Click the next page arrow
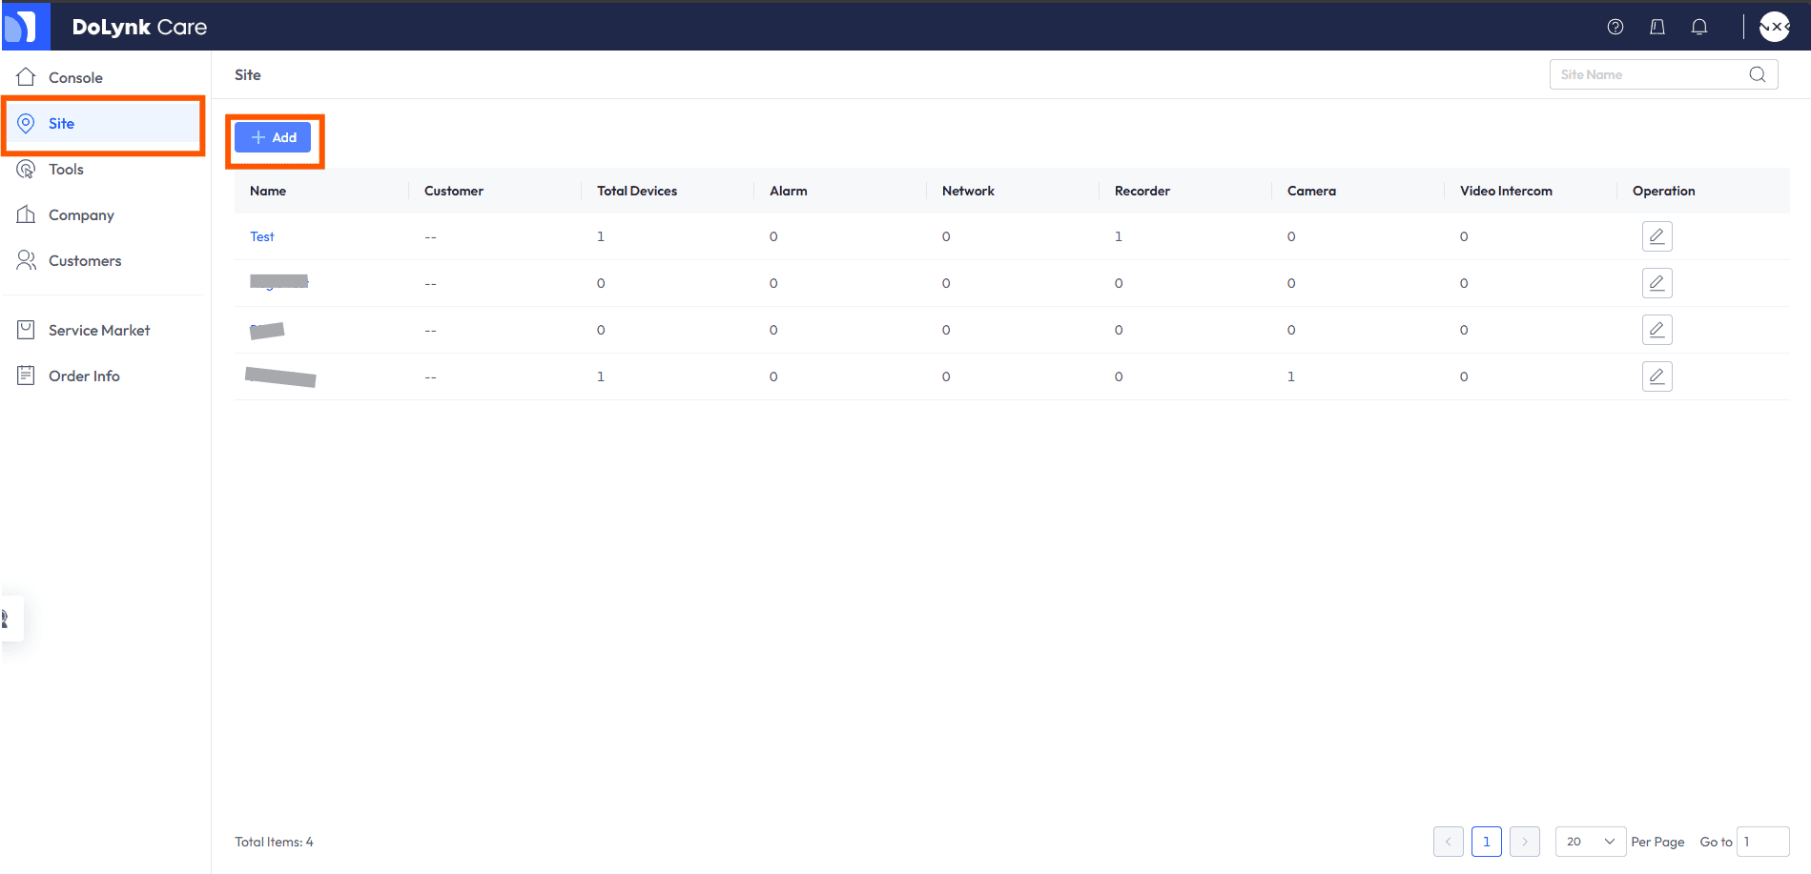The width and height of the screenshot is (1811, 874). pyautogui.click(x=1524, y=842)
